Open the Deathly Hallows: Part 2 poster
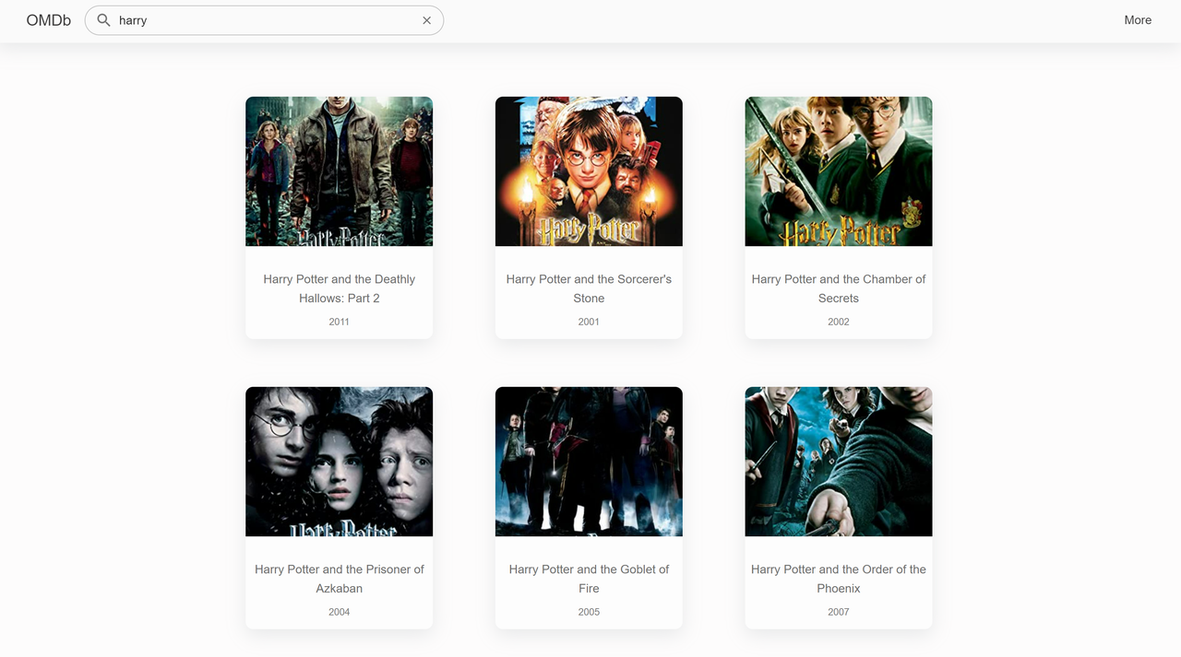 [x=339, y=171]
